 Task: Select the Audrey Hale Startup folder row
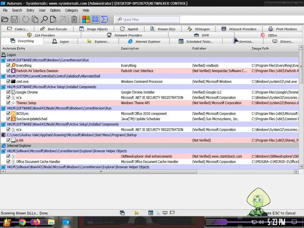(150, 135)
